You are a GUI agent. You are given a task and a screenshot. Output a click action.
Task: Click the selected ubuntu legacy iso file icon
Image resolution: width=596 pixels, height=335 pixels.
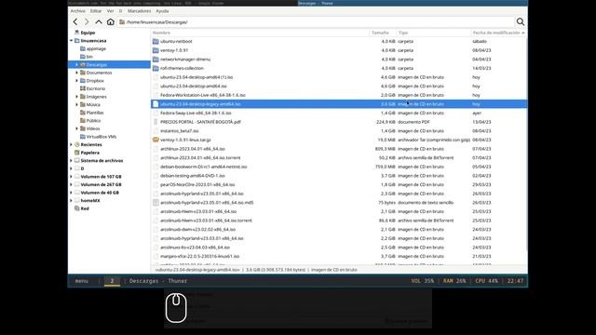(156, 104)
